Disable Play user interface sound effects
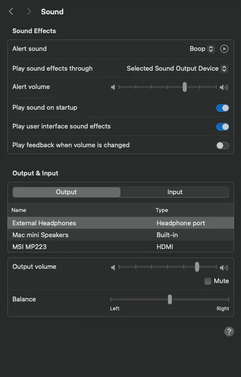 (x=222, y=127)
